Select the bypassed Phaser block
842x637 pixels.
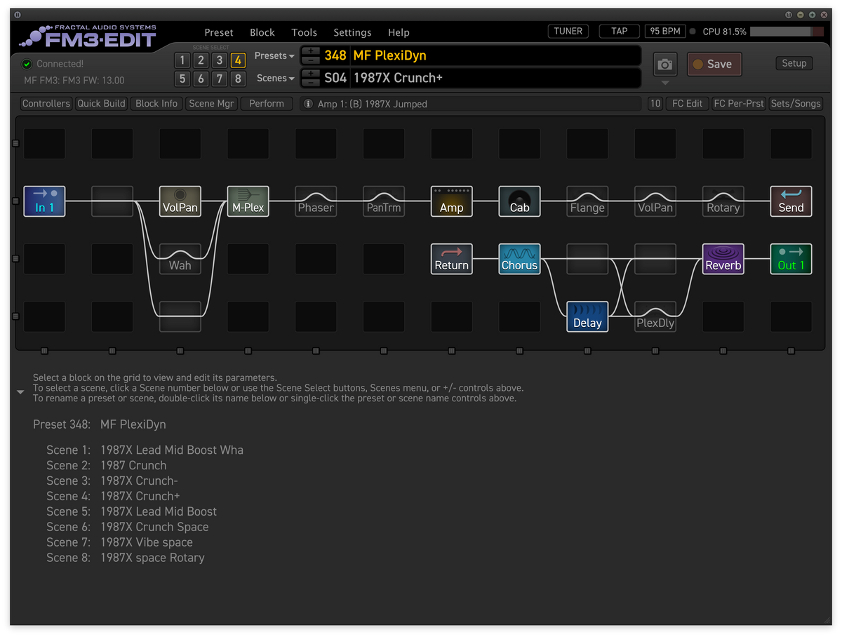pos(316,201)
